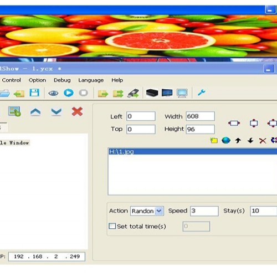The image size is (277, 277).
Task: Click the eye Preview icon in toolbar
Action: click(x=53, y=93)
